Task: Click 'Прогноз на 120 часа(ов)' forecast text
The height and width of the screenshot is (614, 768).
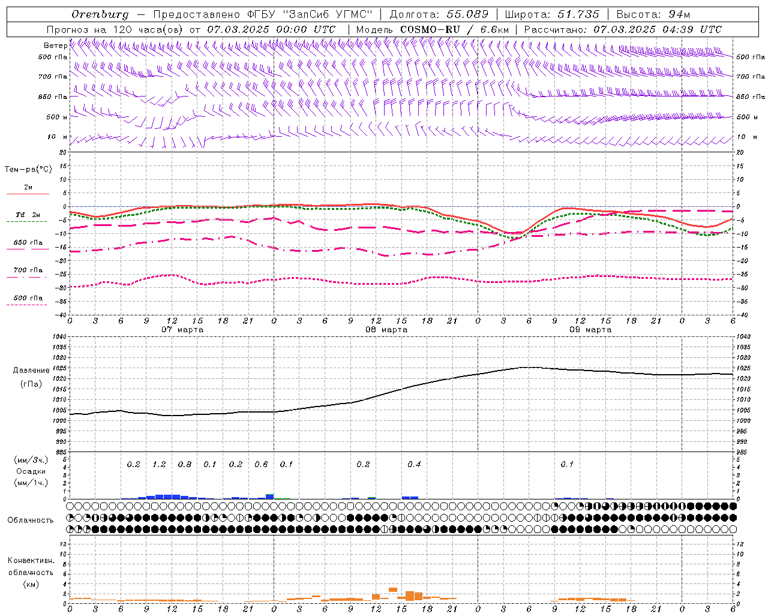Action: (x=116, y=29)
